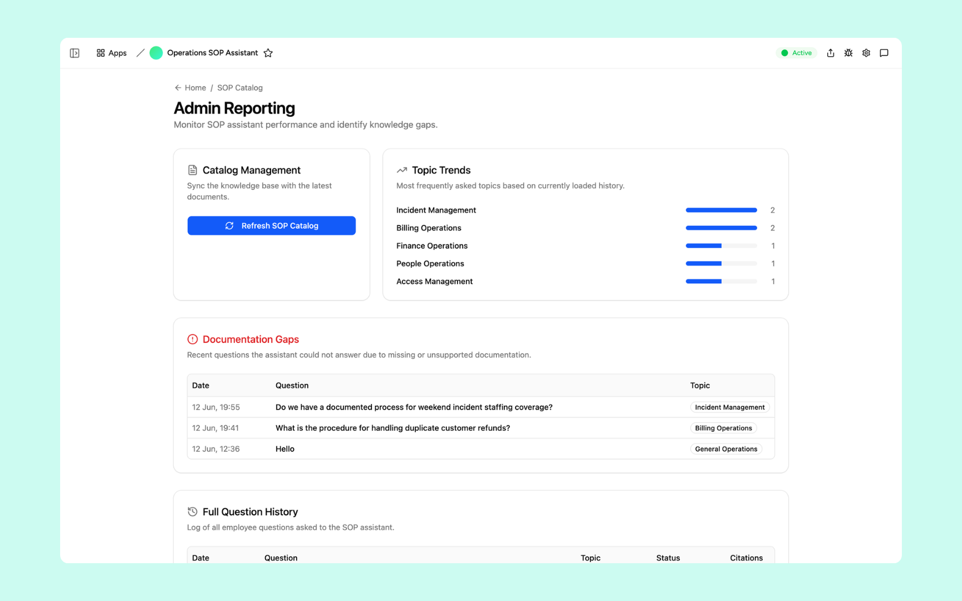The width and height of the screenshot is (962, 601).
Task: Click the People Operations topic label
Action: [430, 264]
